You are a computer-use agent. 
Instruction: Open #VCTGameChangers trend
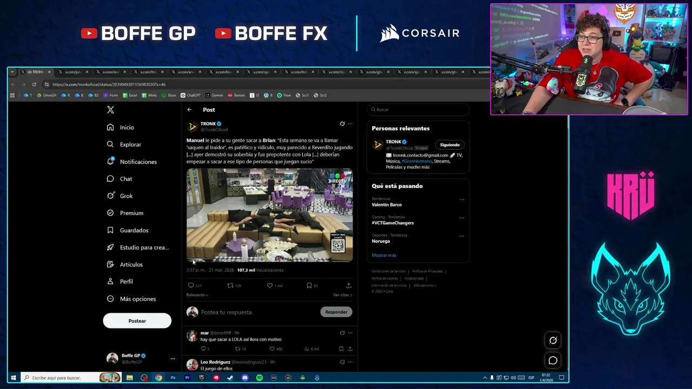pos(392,223)
